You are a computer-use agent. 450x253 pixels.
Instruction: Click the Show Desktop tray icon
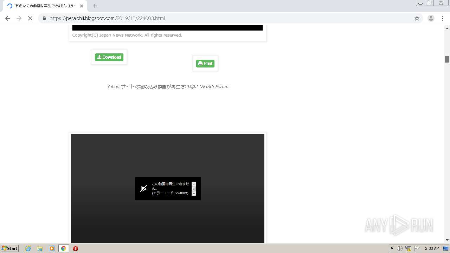[x=446, y=248]
